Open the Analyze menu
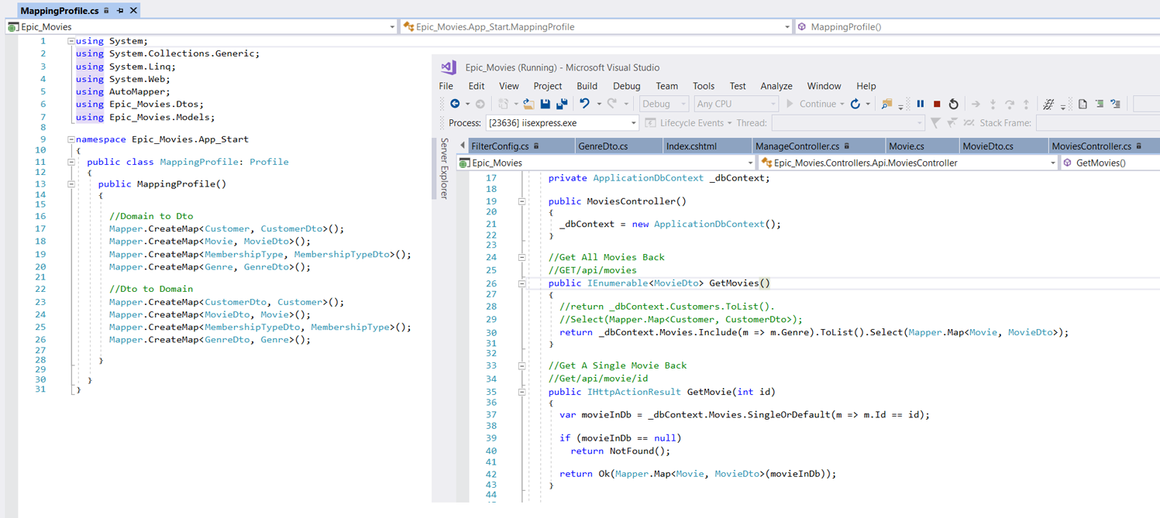 [776, 86]
